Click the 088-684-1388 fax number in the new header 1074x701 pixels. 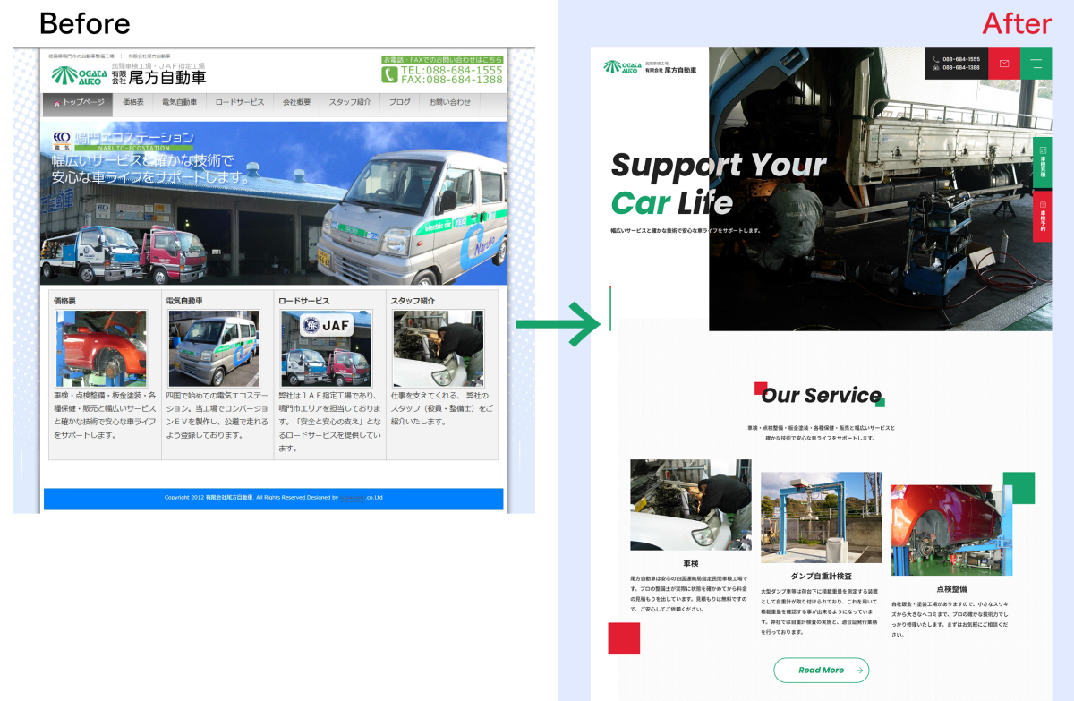pos(961,67)
